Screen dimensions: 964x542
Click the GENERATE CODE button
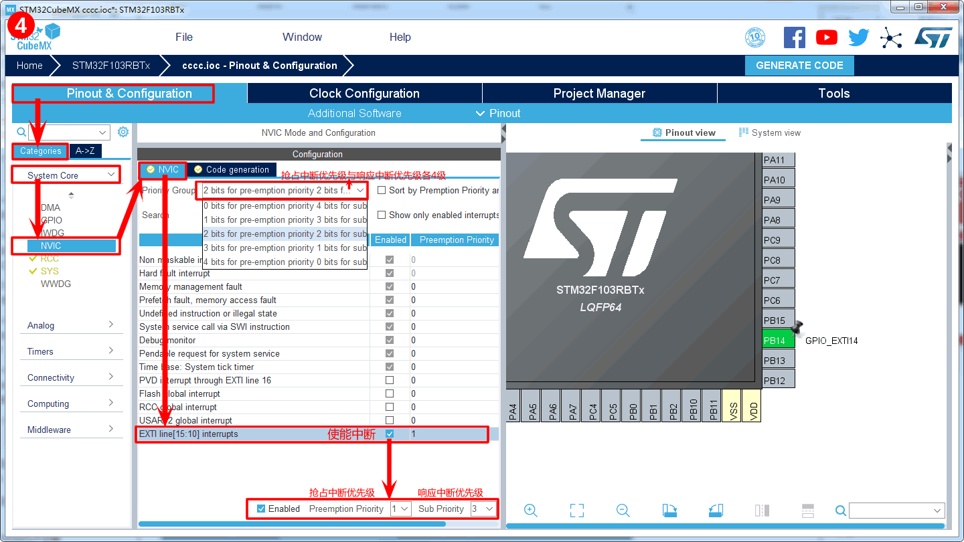point(799,66)
